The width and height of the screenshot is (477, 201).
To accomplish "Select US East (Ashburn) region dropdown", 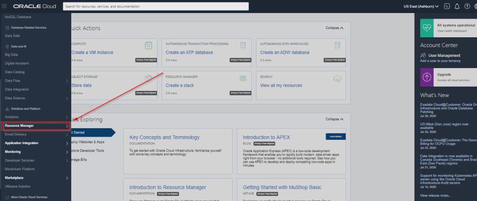I will coord(421,6).
